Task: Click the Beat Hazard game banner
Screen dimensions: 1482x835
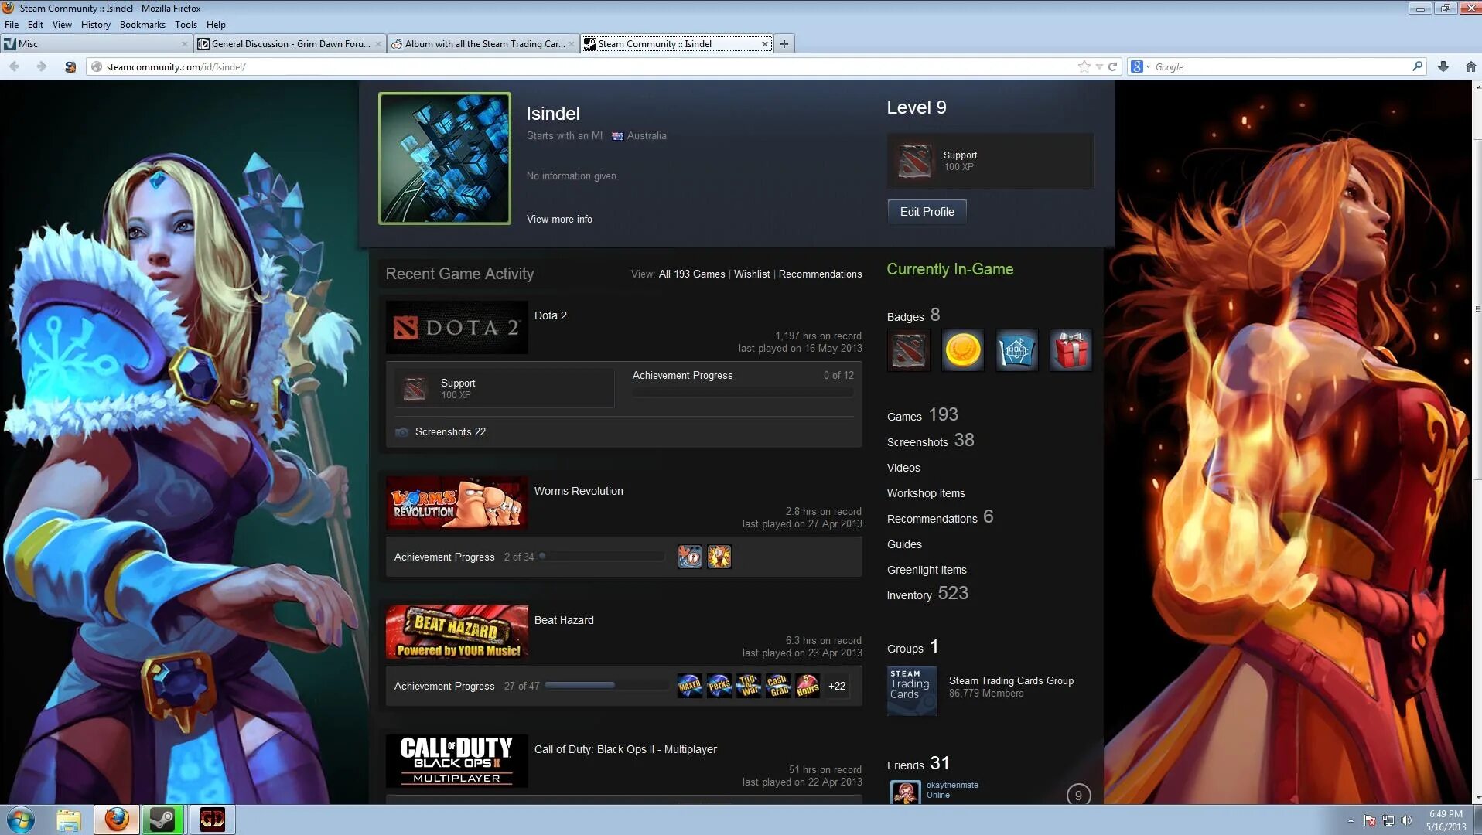Action: (457, 632)
